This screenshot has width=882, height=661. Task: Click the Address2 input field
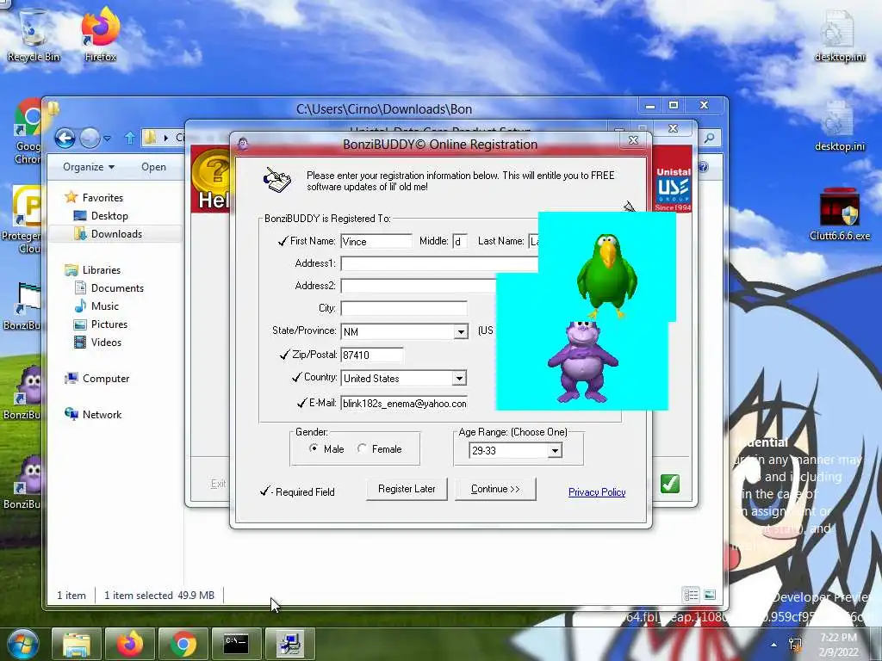(x=418, y=286)
